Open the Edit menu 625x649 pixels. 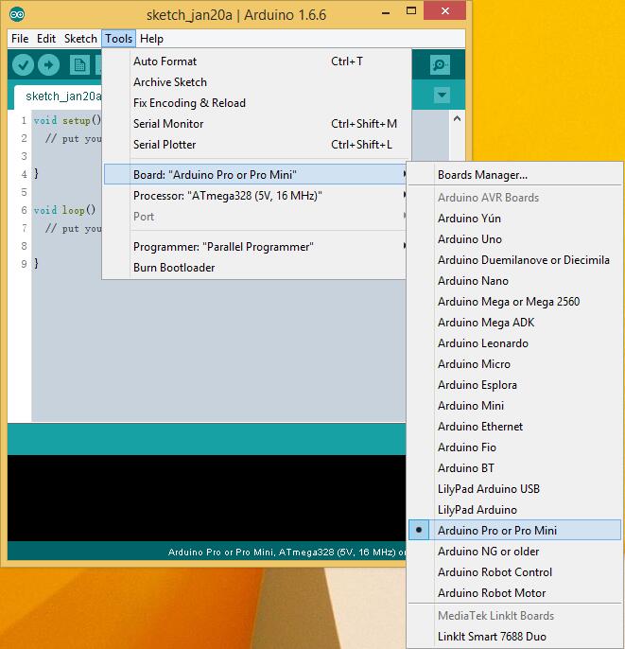pyautogui.click(x=46, y=39)
